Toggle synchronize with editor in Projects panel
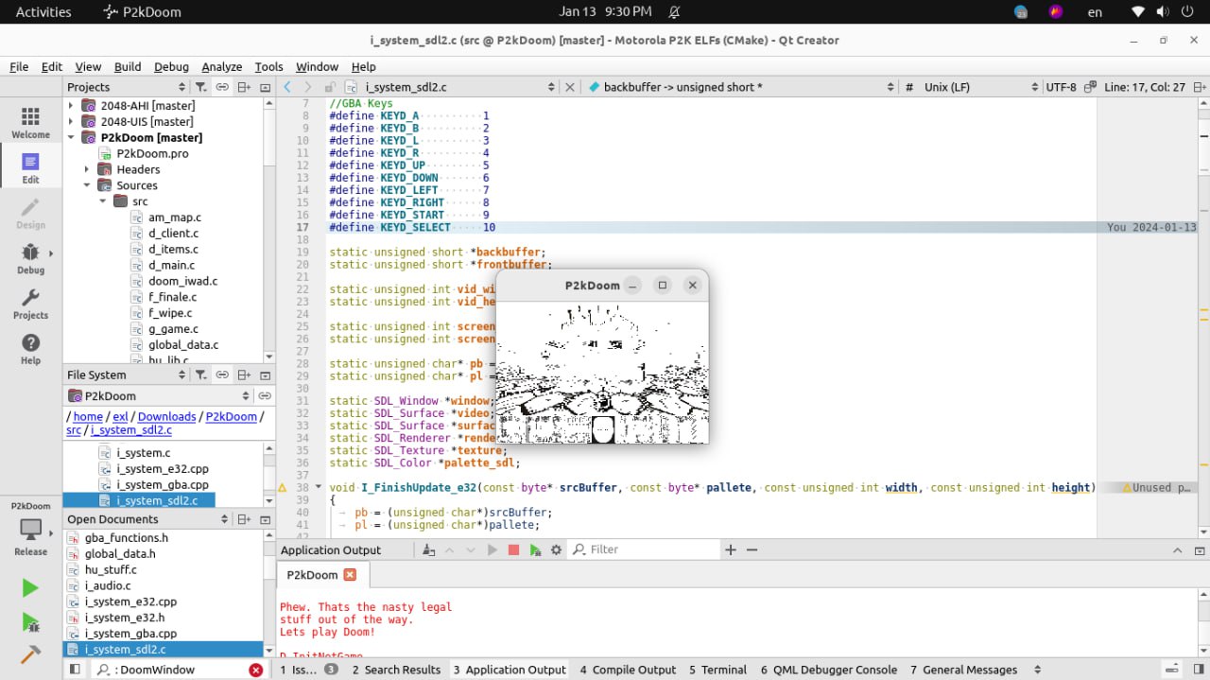This screenshot has height=680, width=1210. [222, 87]
